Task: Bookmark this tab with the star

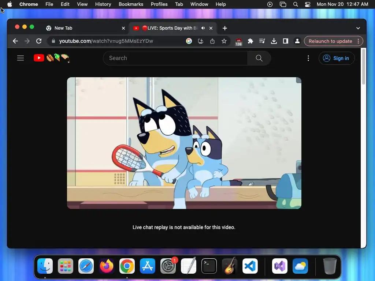Action: coord(224,41)
